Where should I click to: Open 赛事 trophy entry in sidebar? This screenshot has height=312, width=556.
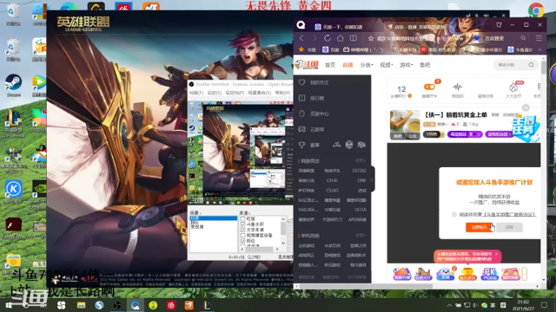314,145
